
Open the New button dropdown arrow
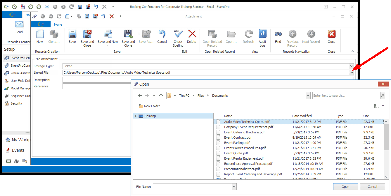[40, 45]
